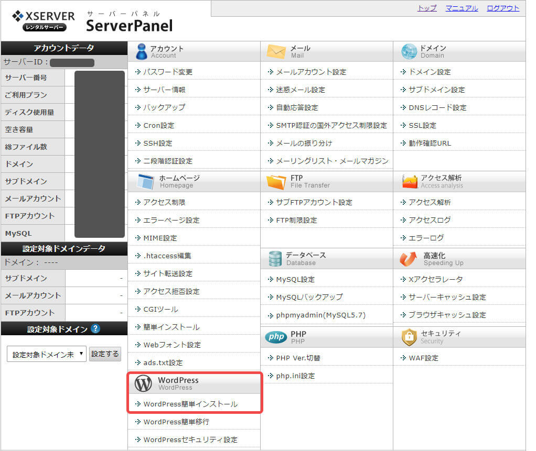Click the ログアウト link
This screenshot has width=536, height=451.
pyautogui.click(x=502, y=8)
